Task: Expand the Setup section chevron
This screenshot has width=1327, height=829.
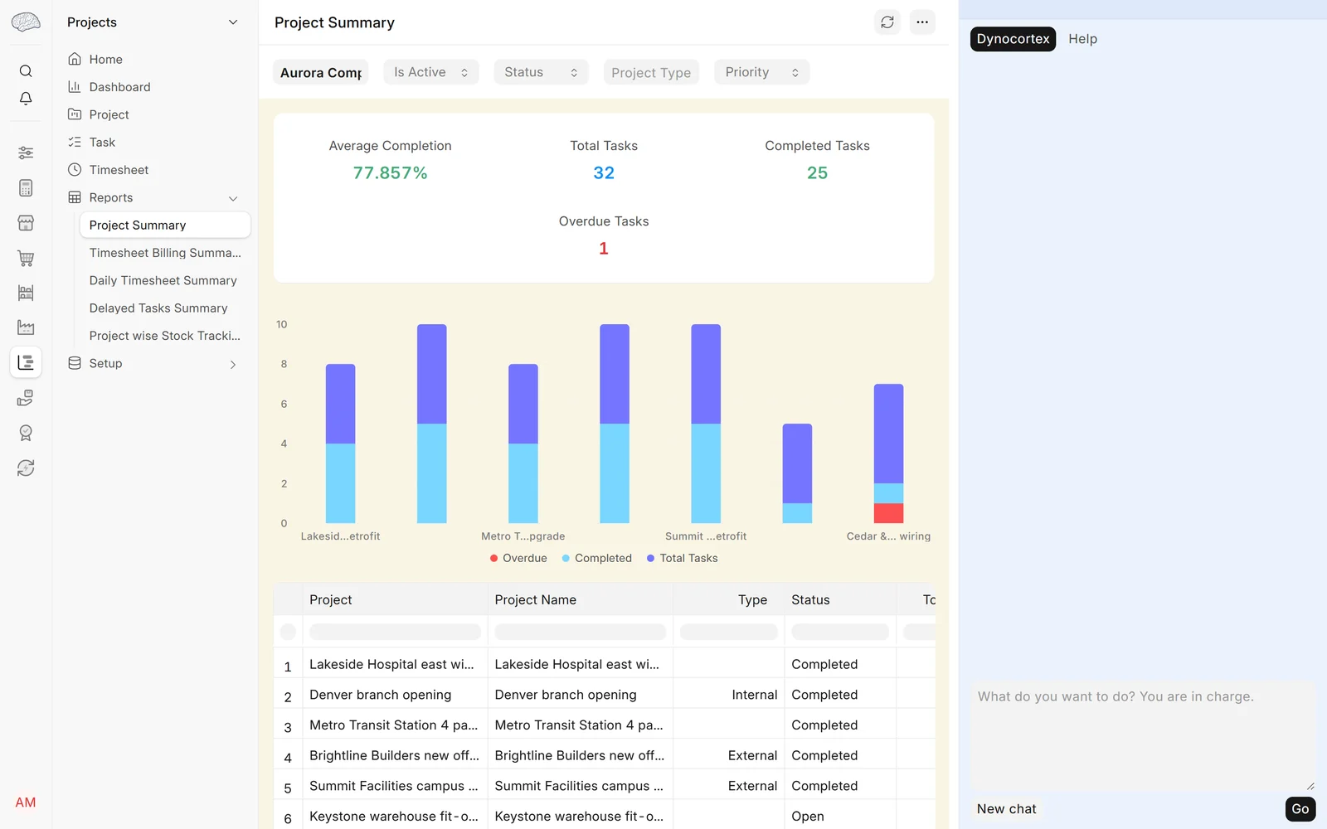Action: (233, 364)
